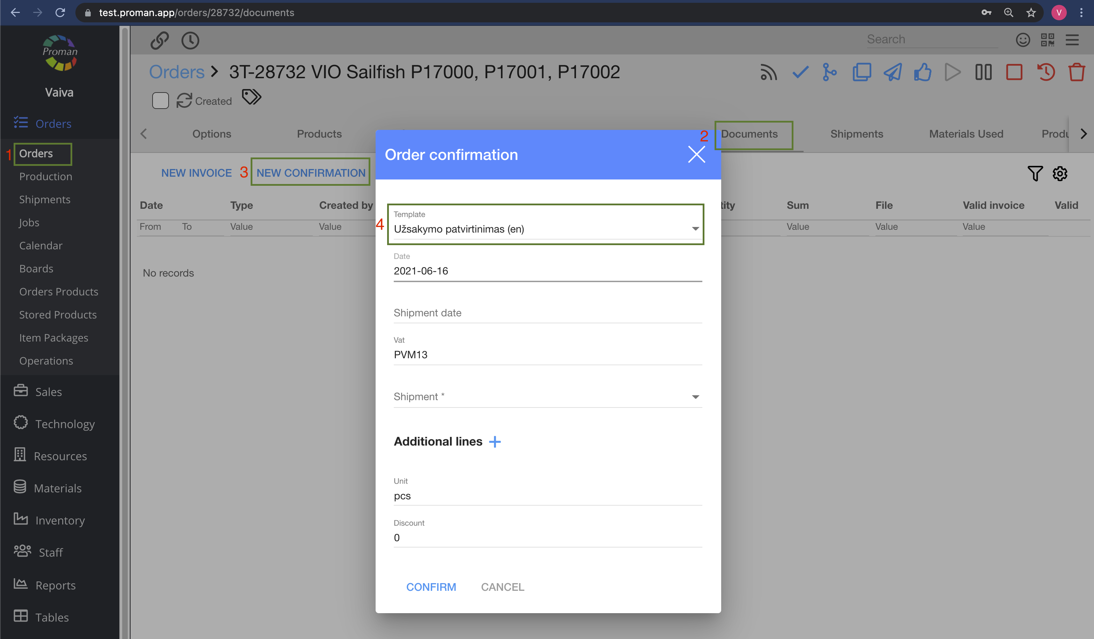Close the Order confirmation dialog

(696, 154)
